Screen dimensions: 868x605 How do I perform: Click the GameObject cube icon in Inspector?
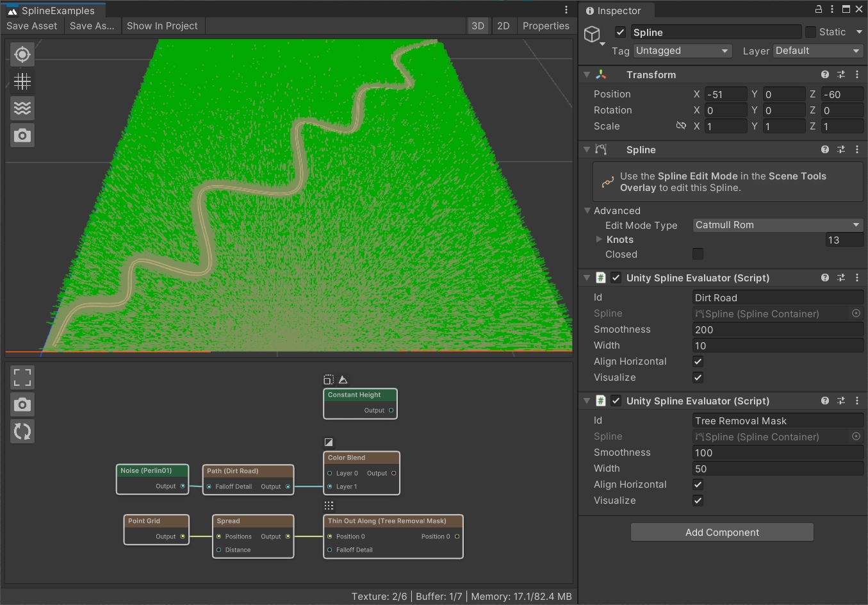593,34
